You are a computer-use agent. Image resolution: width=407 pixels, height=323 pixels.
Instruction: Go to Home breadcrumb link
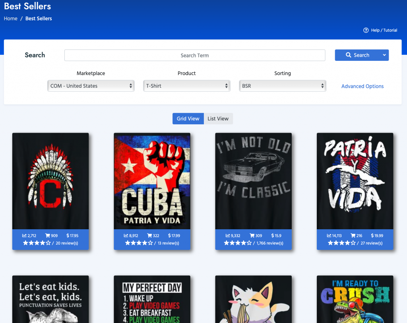coord(11,18)
